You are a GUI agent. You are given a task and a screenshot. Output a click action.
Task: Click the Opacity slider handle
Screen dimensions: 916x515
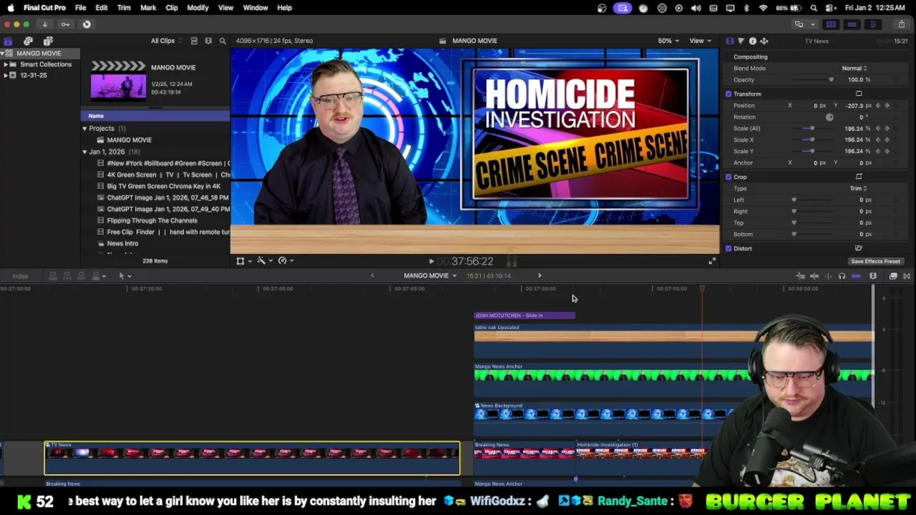[x=831, y=79]
